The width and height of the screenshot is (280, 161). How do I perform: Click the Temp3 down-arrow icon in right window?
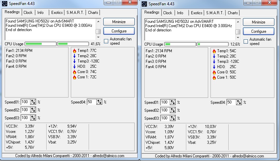click(x=214, y=62)
